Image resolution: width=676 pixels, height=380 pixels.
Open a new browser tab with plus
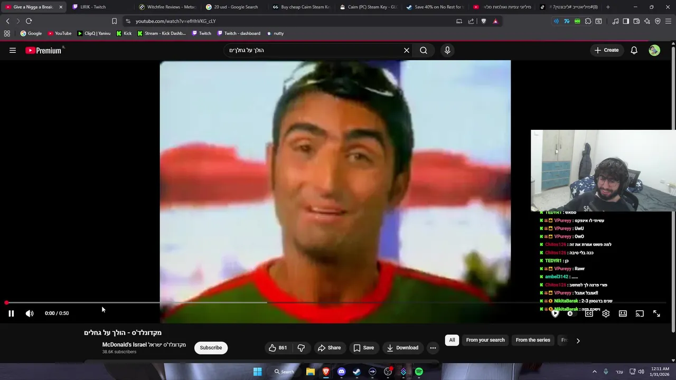tap(608, 7)
